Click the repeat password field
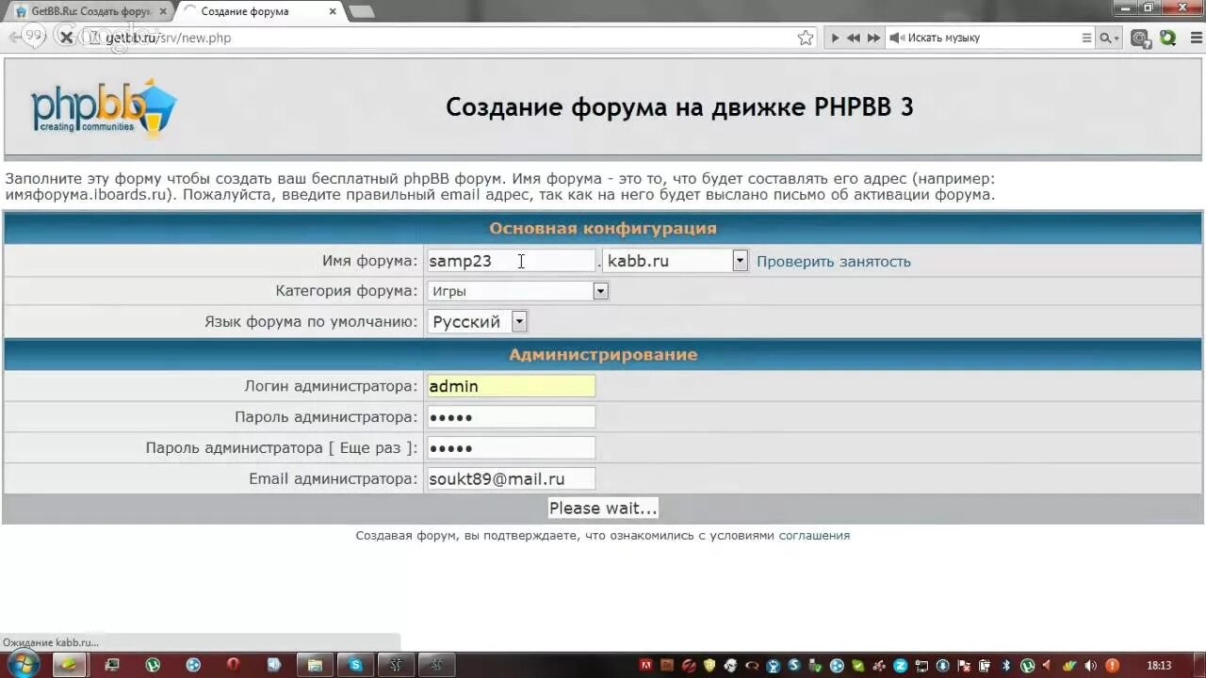This screenshot has height=678, width=1206. [x=512, y=448]
